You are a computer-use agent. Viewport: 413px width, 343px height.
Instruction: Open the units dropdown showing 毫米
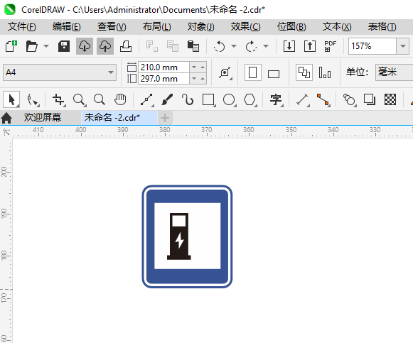(395, 72)
